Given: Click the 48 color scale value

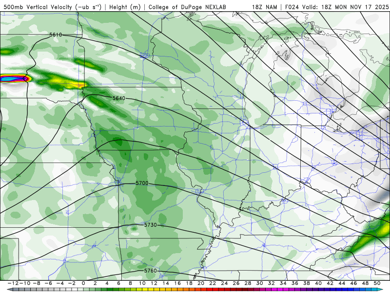Looking at the screenshot, I should 365,283.
